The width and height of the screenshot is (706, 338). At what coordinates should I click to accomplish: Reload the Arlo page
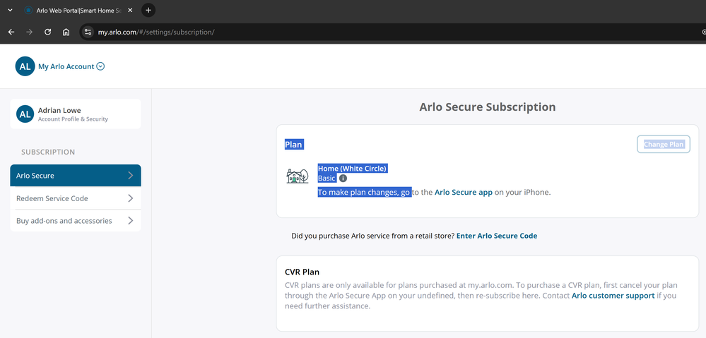[x=48, y=32]
